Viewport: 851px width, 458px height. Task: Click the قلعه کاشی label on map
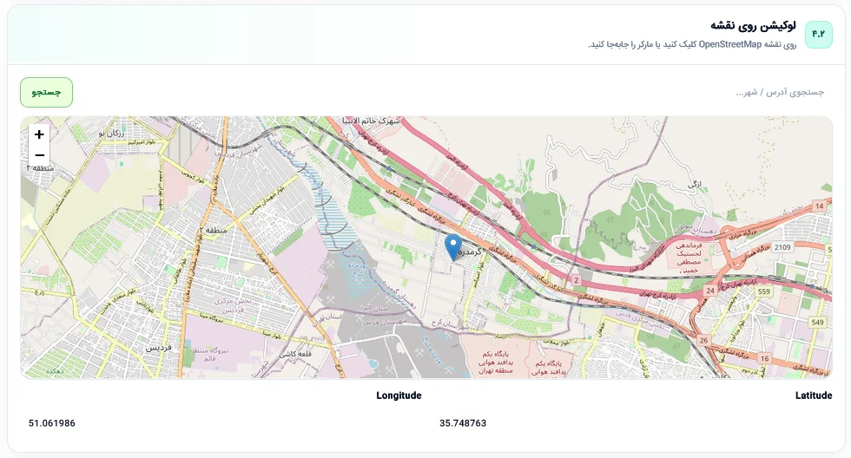point(295,354)
